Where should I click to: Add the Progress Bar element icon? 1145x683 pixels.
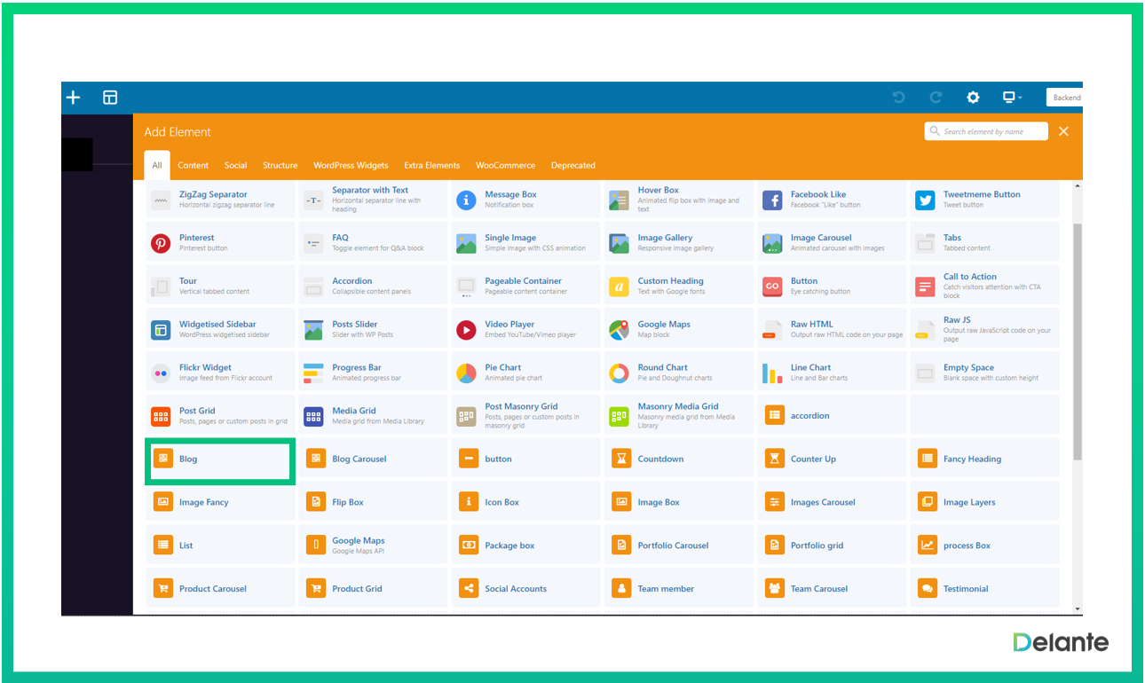(x=313, y=373)
